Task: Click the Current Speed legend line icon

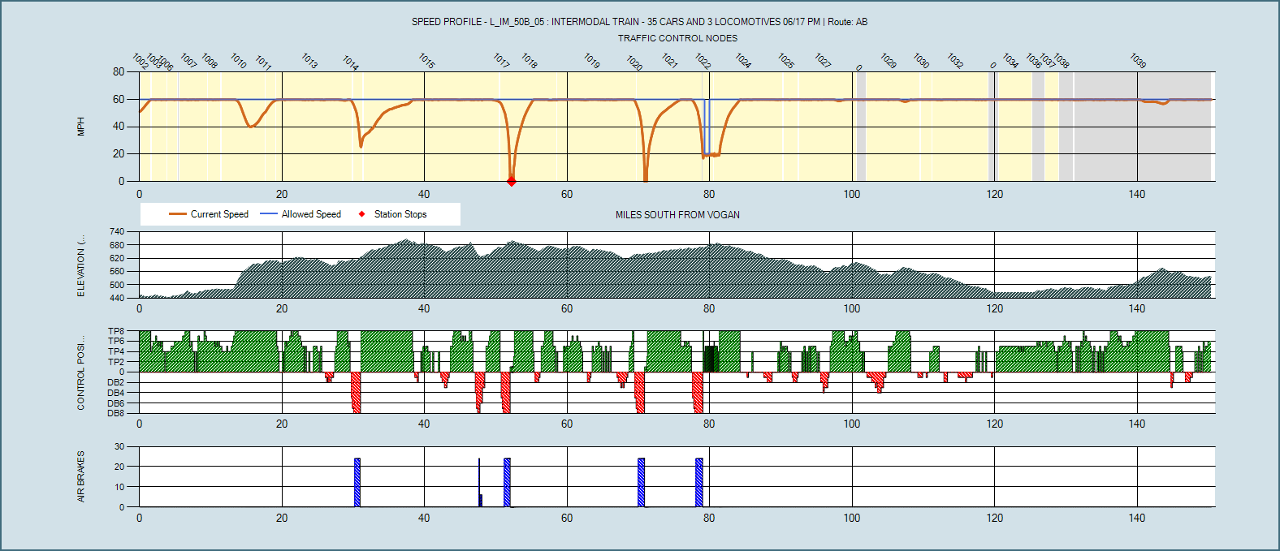Action: point(178,214)
